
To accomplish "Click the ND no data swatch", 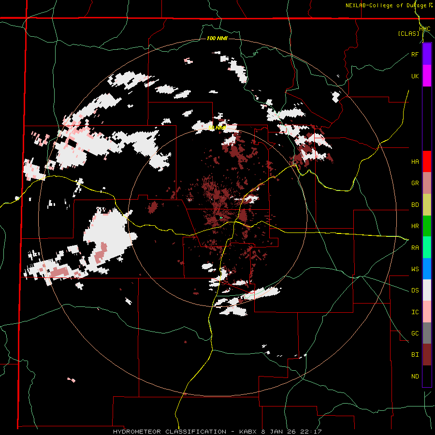I will click(427, 376).
